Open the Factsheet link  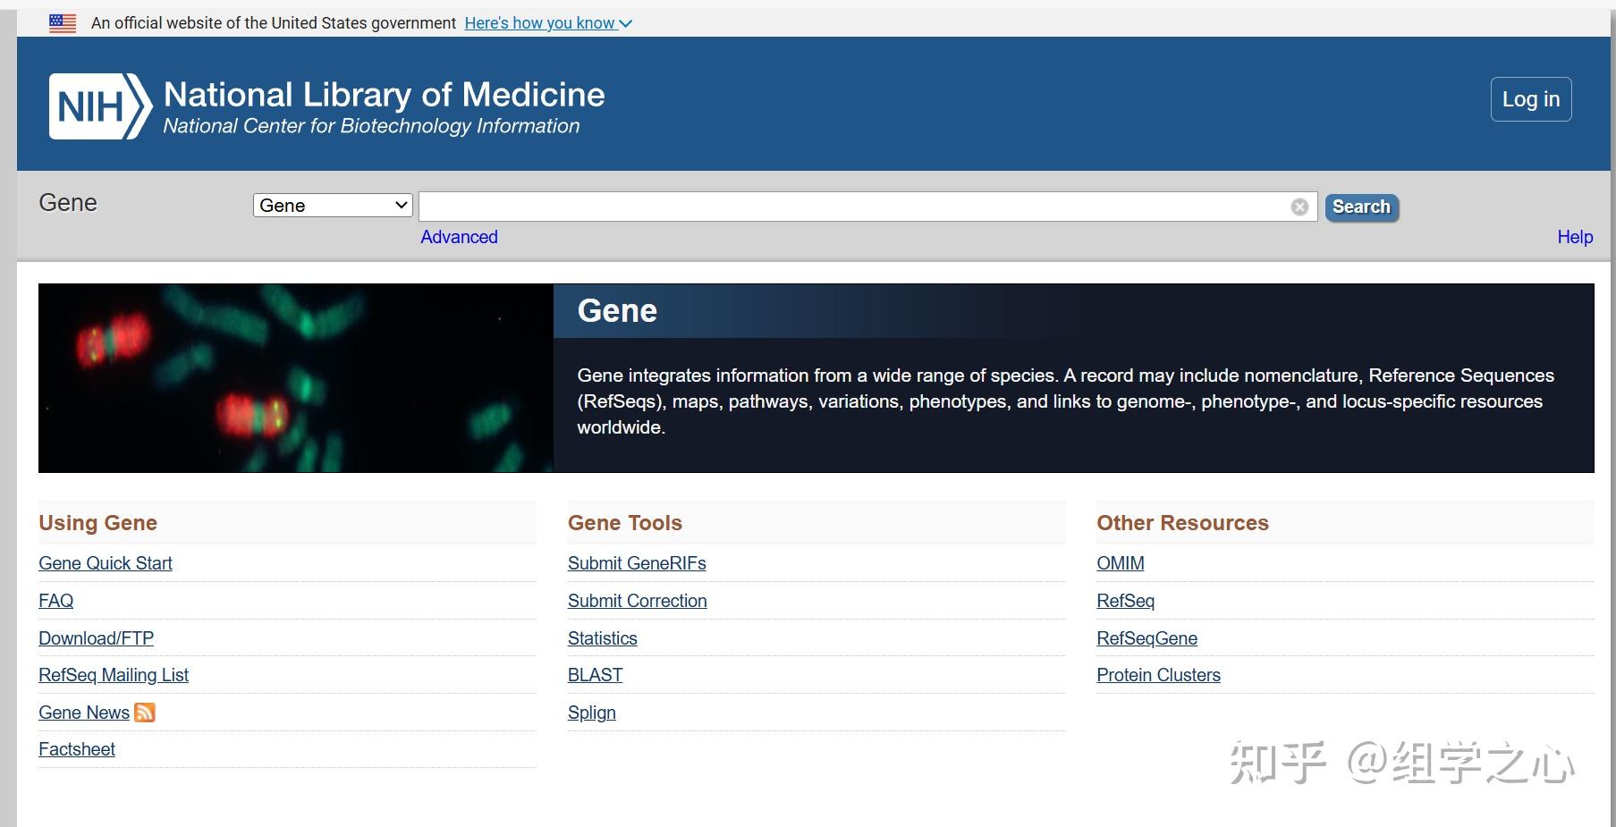tap(77, 749)
